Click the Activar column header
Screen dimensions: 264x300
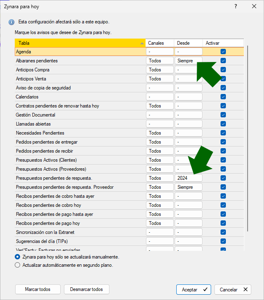(223, 43)
